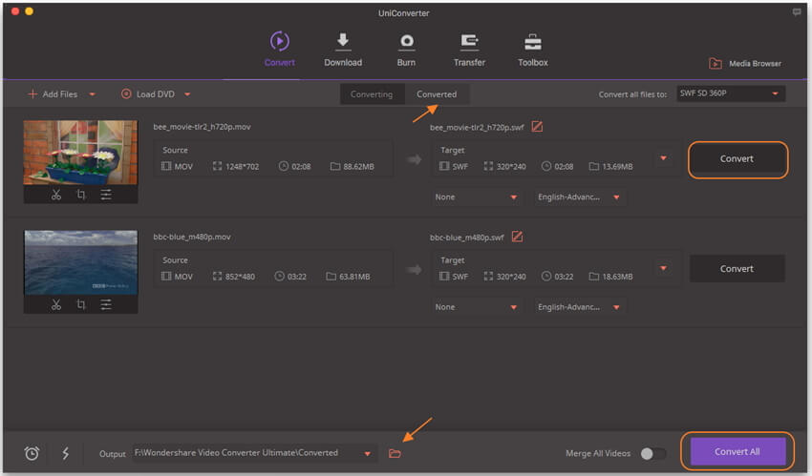Image resolution: width=812 pixels, height=476 pixels.
Task: Open the Burn section
Action: (x=407, y=49)
